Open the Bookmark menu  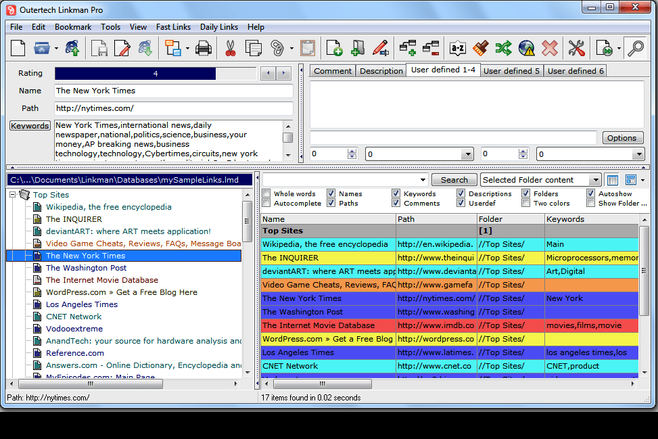tap(72, 27)
